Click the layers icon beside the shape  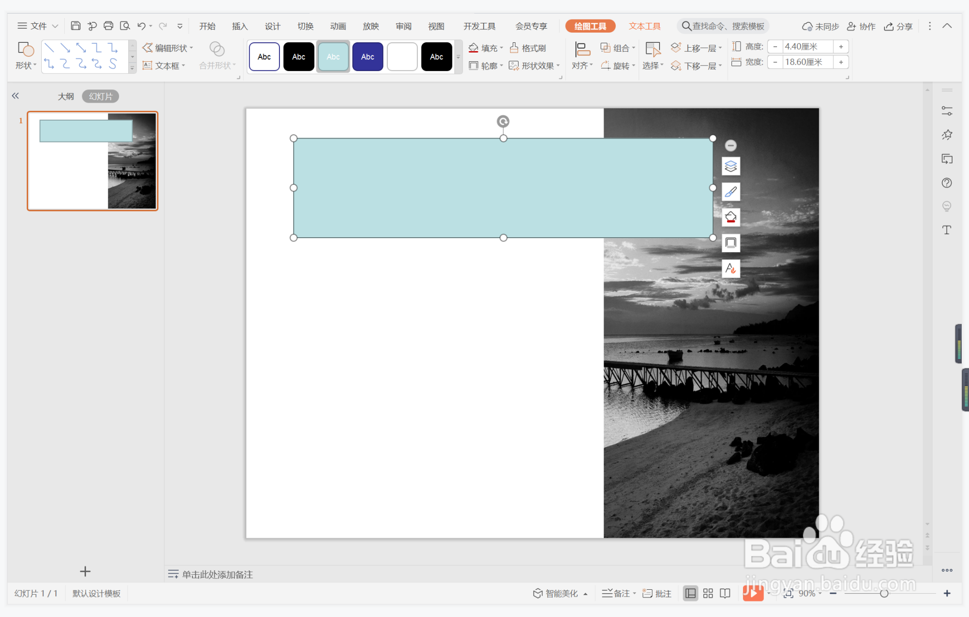coord(730,166)
